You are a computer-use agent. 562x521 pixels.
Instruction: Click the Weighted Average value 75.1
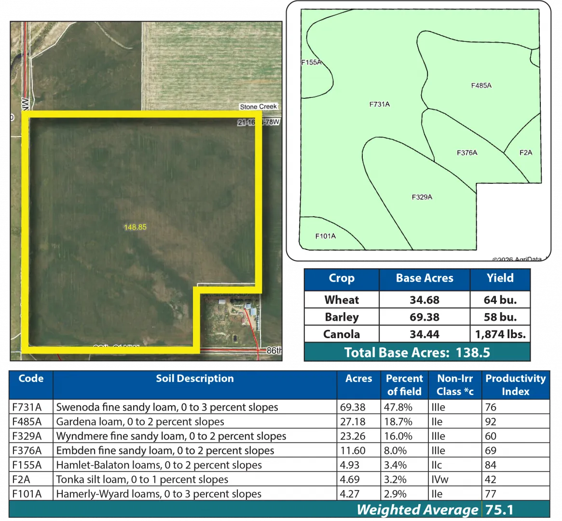click(x=499, y=510)
